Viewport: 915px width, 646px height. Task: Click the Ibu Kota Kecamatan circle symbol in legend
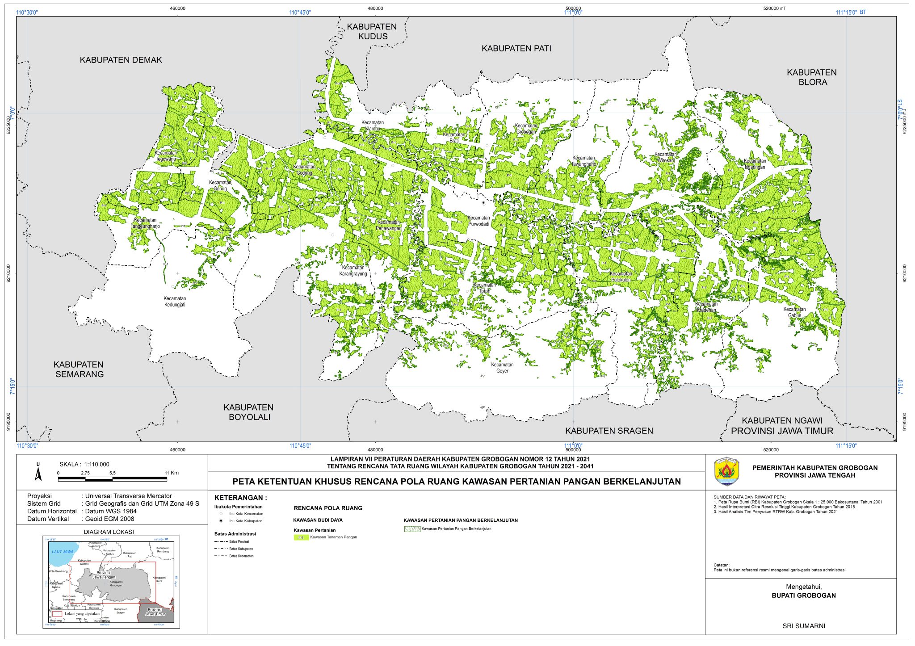point(221,514)
